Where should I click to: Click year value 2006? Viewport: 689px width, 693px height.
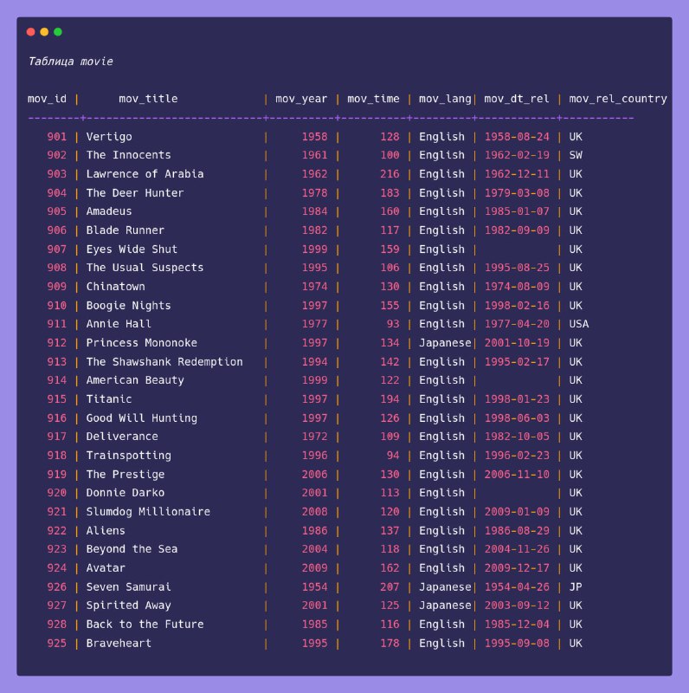[x=315, y=474]
